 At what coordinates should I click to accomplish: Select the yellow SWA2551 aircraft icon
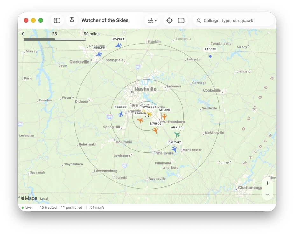point(150,114)
